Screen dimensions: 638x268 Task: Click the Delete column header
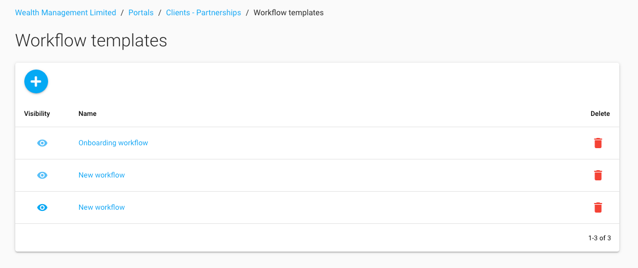pyautogui.click(x=600, y=114)
